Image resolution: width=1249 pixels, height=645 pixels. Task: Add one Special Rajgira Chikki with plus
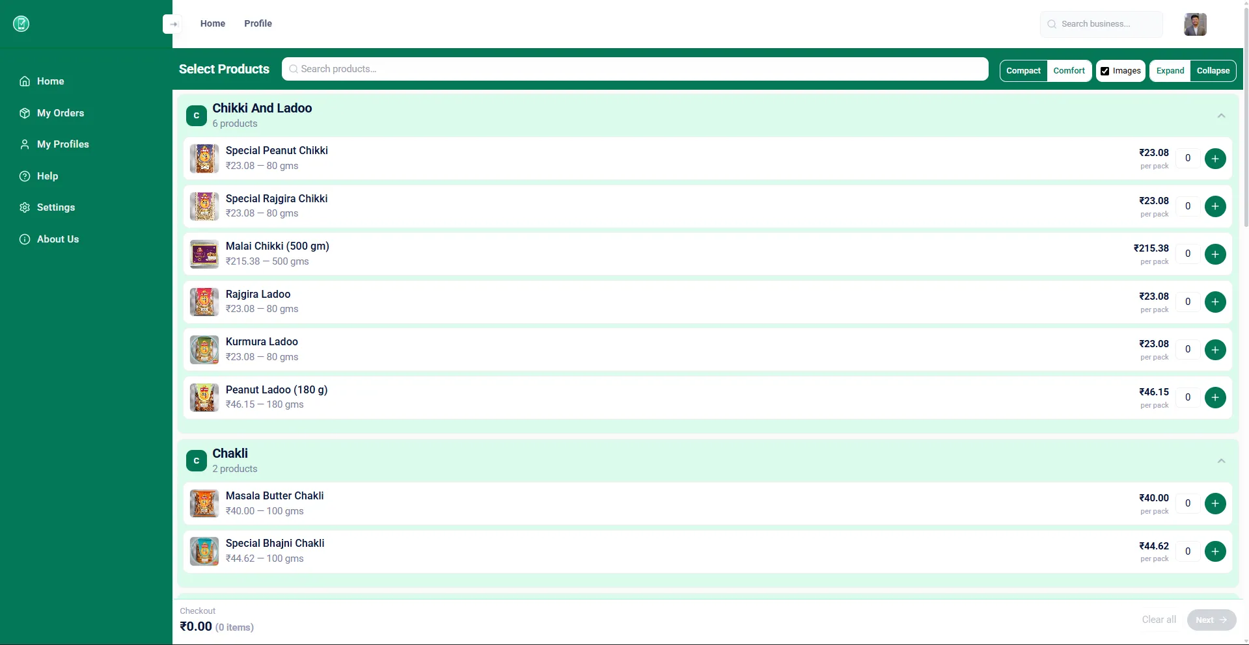[x=1215, y=206]
